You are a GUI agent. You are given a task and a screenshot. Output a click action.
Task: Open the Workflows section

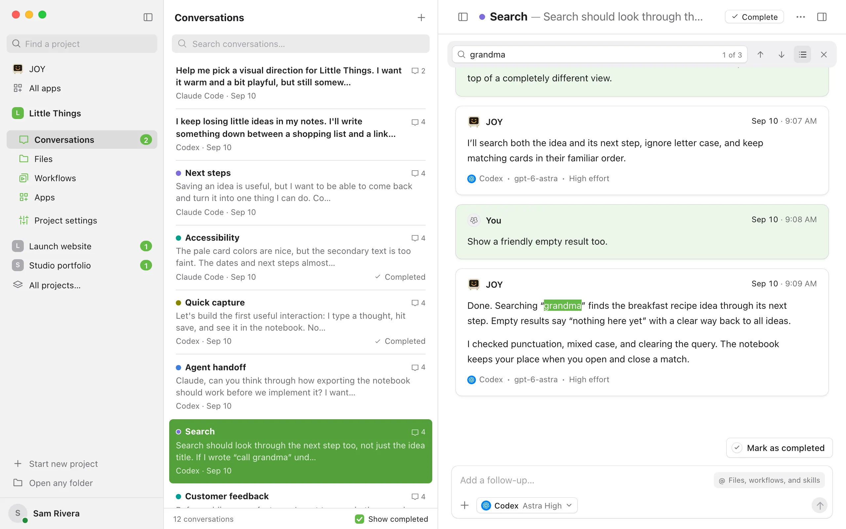coord(82,178)
